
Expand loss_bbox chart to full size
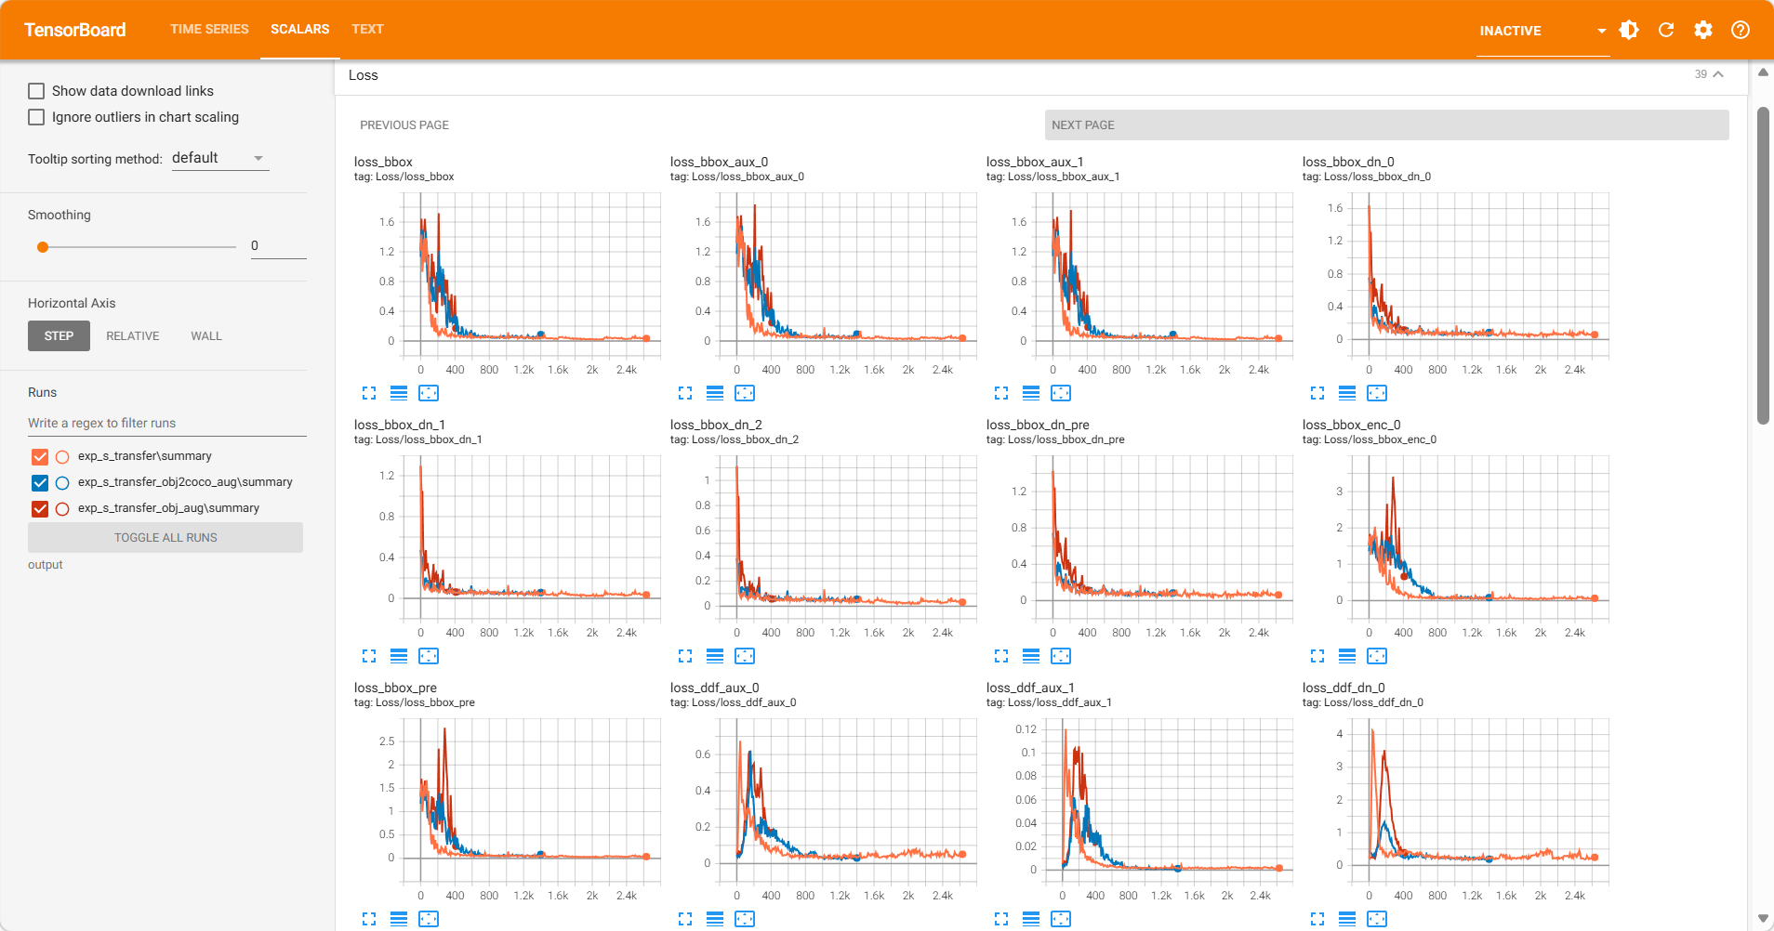(x=369, y=393)
